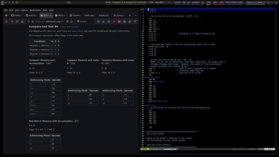Click the Condition header in flags table
Image resolution: width=279 pixels, height=157 pixels.
coord(40,41)
